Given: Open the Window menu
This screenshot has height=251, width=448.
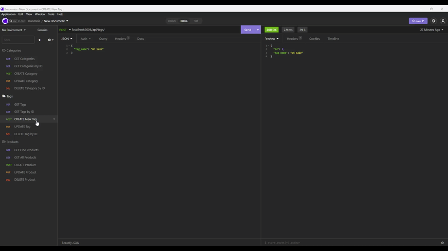Looking at the screenshot, I should pos(40,14).
